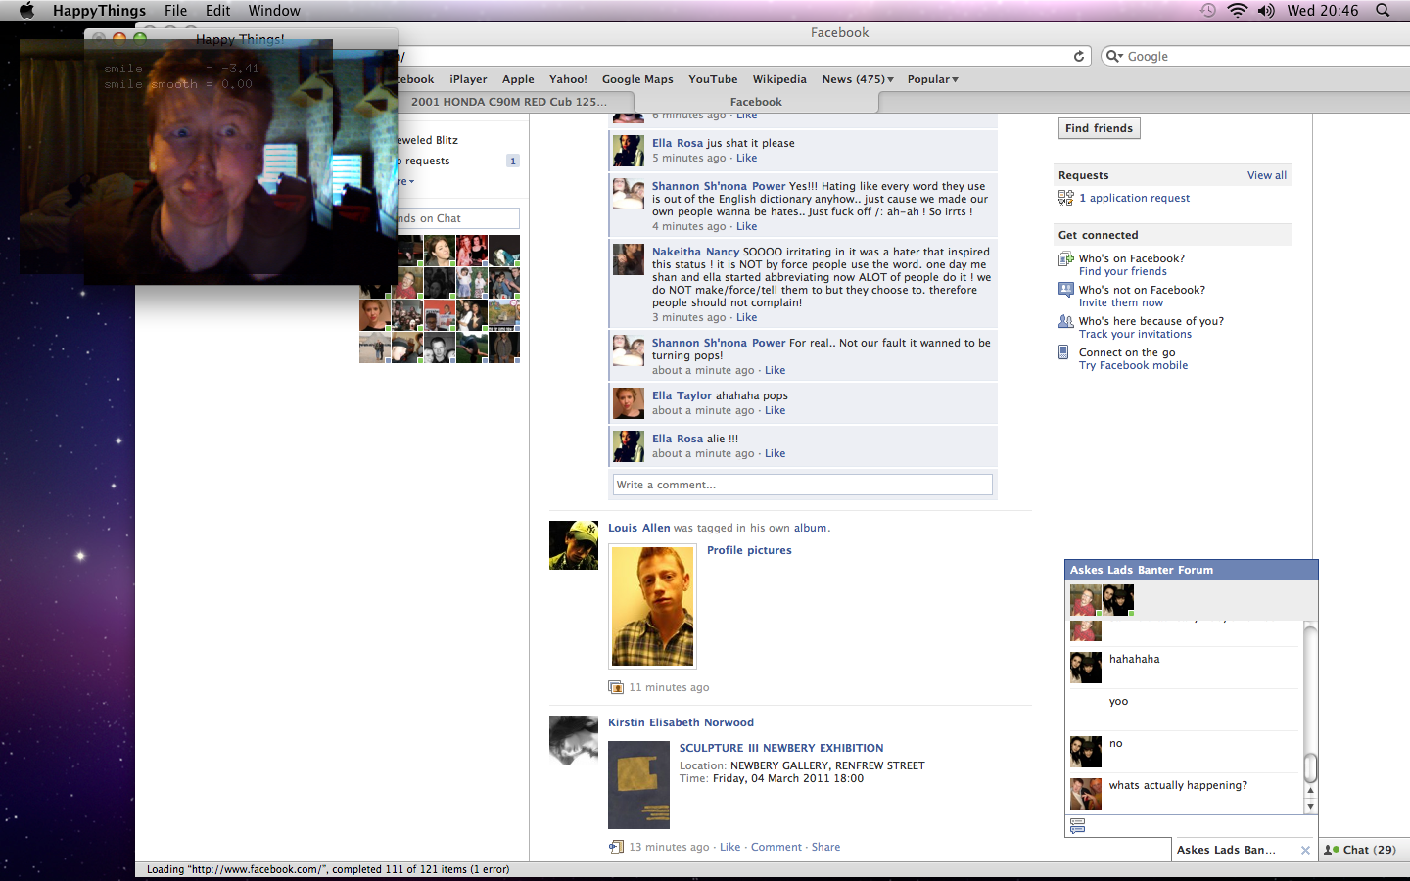Click the Who's on Facebook icon
This screenshot has height=881, width=1410.
(1065, 259)
